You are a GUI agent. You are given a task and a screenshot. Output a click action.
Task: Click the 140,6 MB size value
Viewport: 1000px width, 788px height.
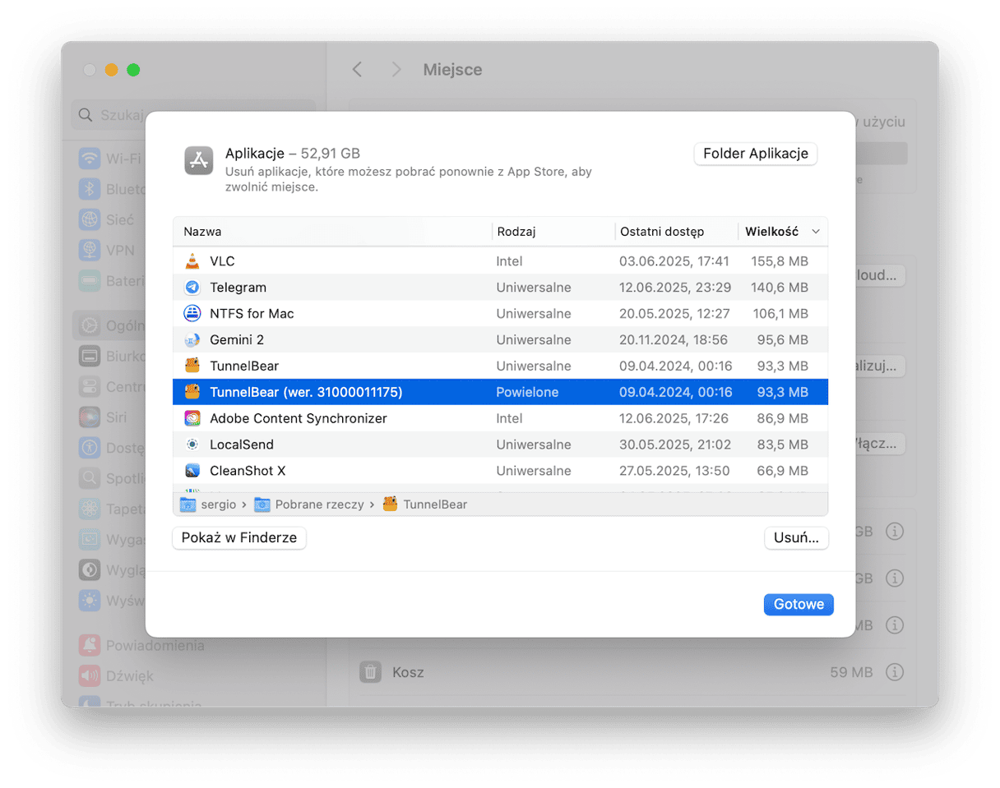[x=780, y=288]
